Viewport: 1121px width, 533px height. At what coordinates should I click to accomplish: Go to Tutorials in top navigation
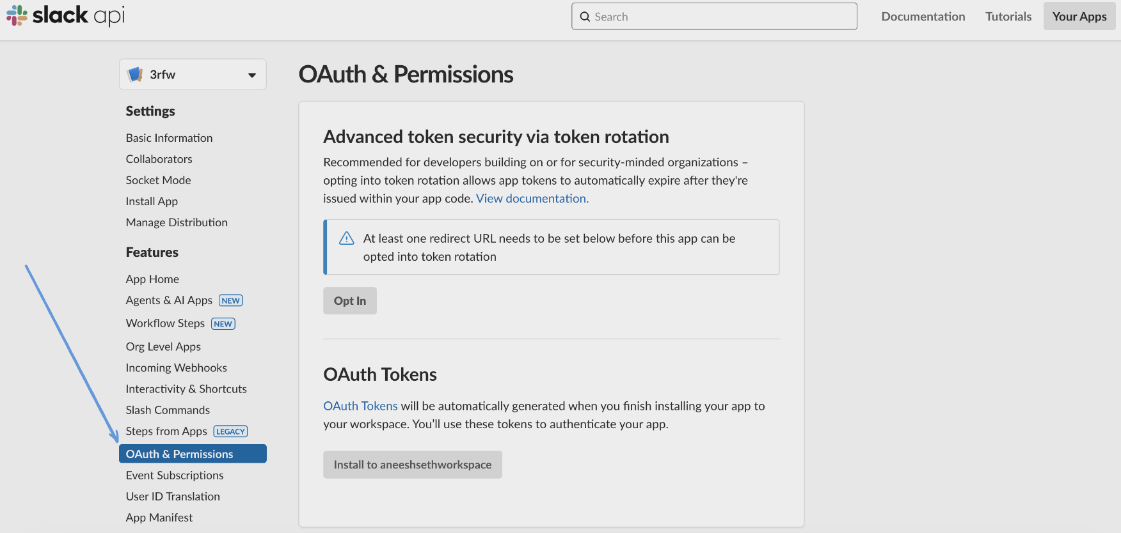tap(1008, 17)
